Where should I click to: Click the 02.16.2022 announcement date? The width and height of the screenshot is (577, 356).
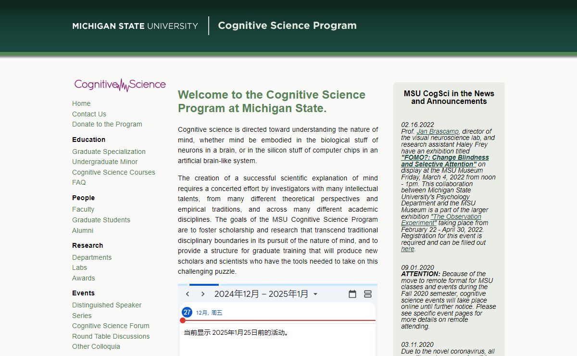(x=418, y=125)
